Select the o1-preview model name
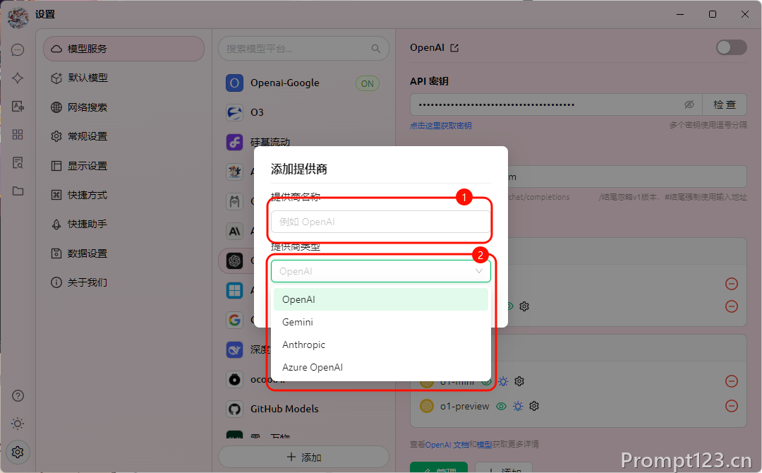 pos(464,406)
